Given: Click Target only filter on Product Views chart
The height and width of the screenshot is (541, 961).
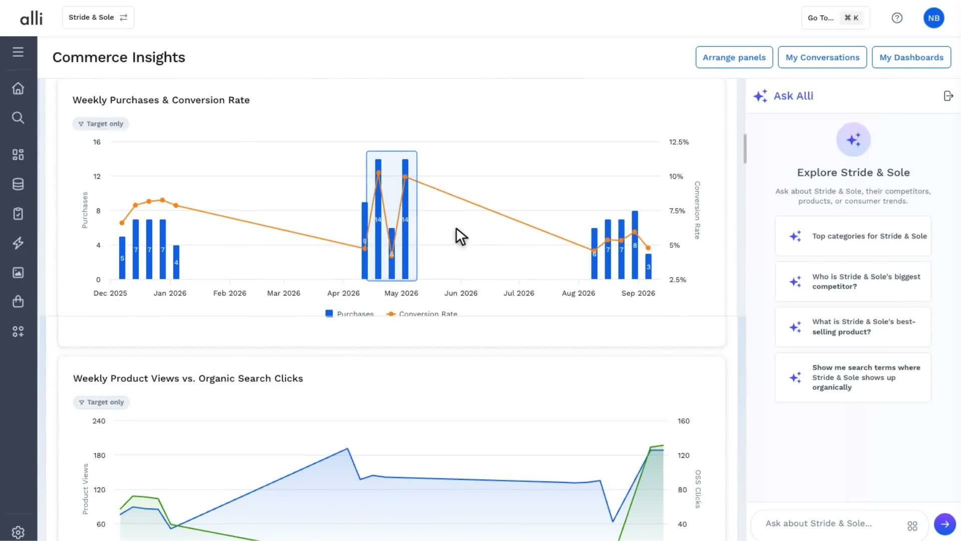Looking at the screenshot, I should click(101, 402).
